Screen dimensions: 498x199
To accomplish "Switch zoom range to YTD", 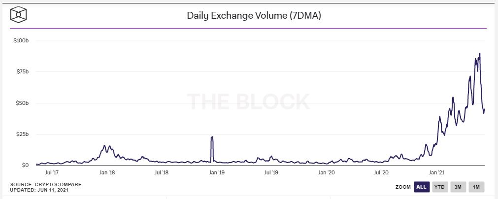I will pyautogui.click(x=440, y=187).
